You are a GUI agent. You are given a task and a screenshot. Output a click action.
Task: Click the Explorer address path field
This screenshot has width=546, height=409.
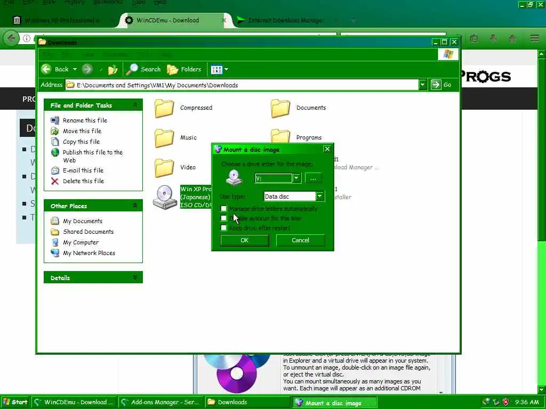pyautogui.click(x=242, y=85)
